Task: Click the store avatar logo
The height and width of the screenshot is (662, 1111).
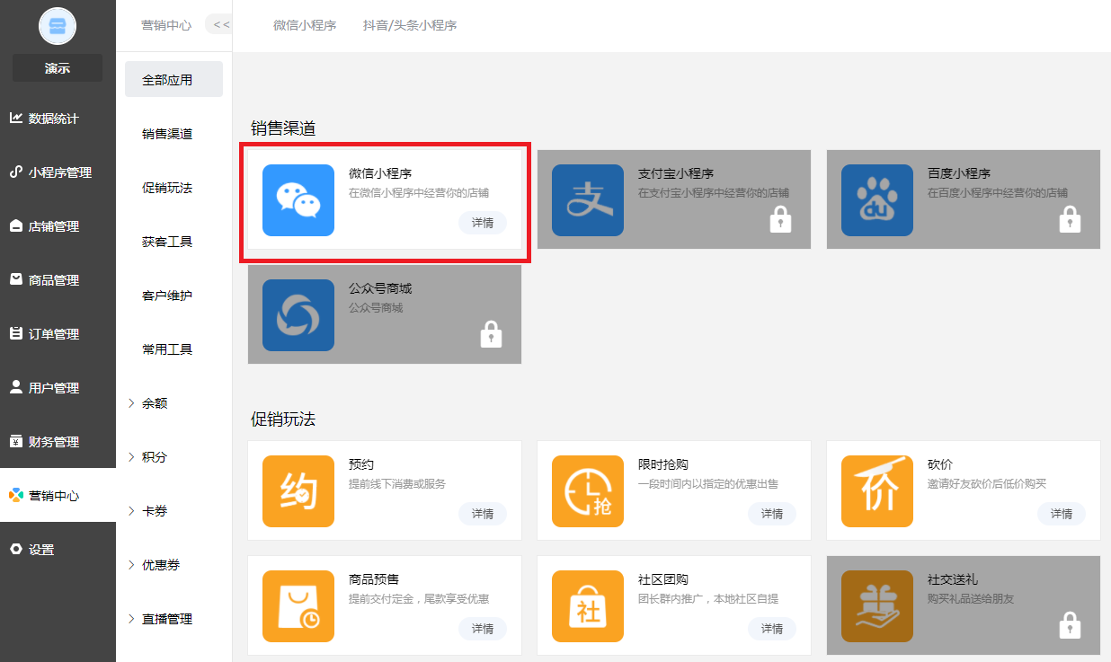Action: [x=58, y=25]
